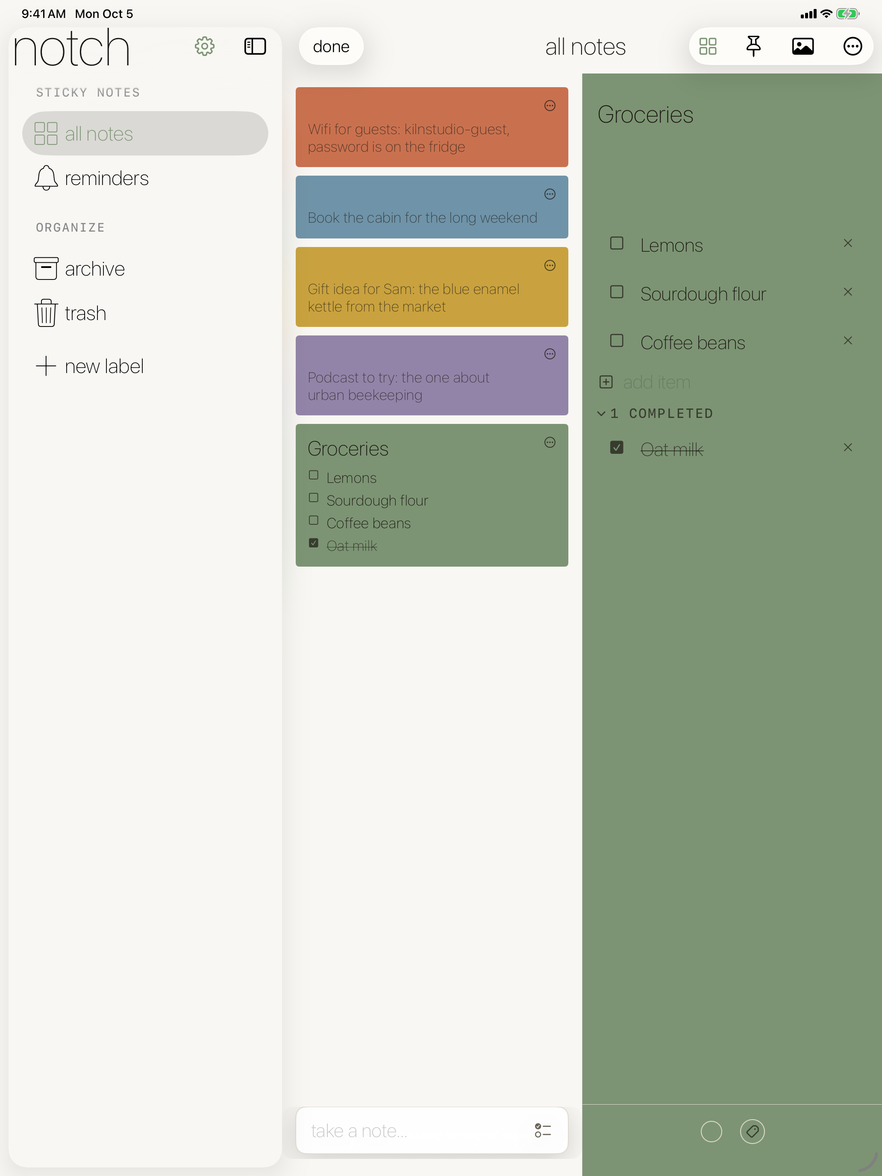Open the Podcast to try note
Screen dimensions: 882x1176
tap(432, 375)
